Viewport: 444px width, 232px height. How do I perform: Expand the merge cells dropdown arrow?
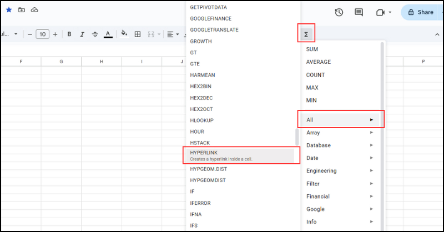point(159,34)
